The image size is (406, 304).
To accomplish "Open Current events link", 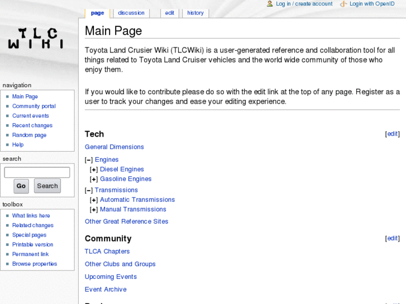I will pos(31,115).
